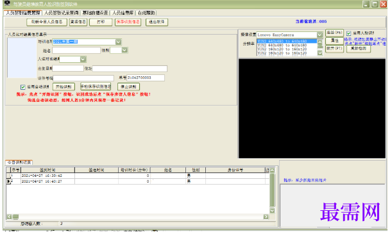Select the 今日识别记录 tab above the table

(x=19, y=163)
